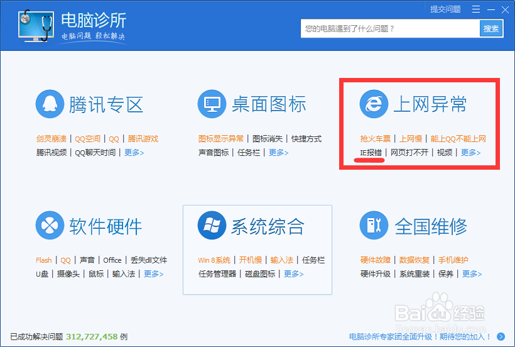The width and height of the screenshot is (515, 347).
Task: Select the 硬件升级 link
Action: coord(376,273)
